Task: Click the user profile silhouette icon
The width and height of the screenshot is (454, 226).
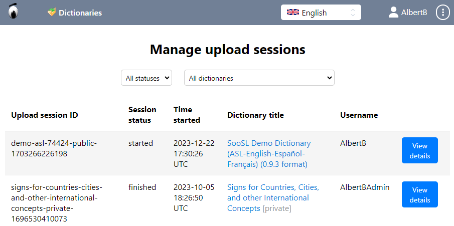Action: 393,13
